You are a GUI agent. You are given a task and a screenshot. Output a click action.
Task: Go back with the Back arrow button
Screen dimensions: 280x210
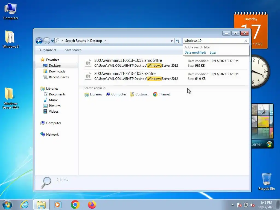(39, 41)
